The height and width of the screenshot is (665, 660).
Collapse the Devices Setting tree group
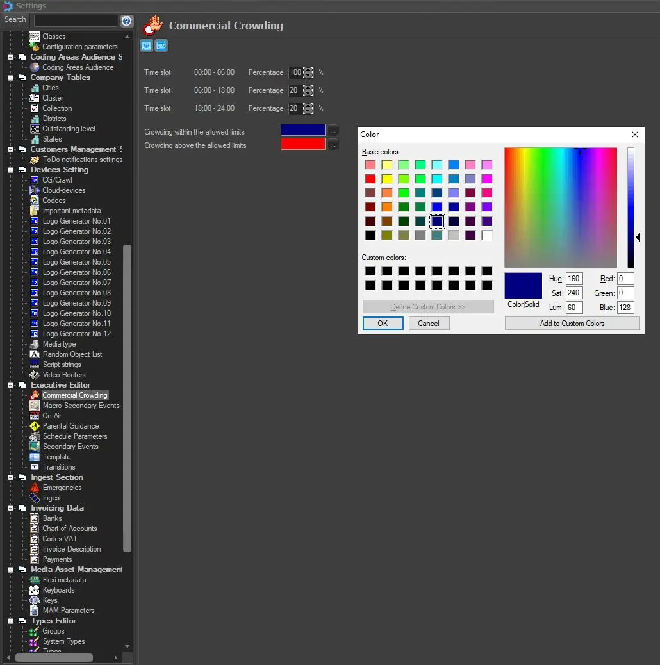point(11,170)
